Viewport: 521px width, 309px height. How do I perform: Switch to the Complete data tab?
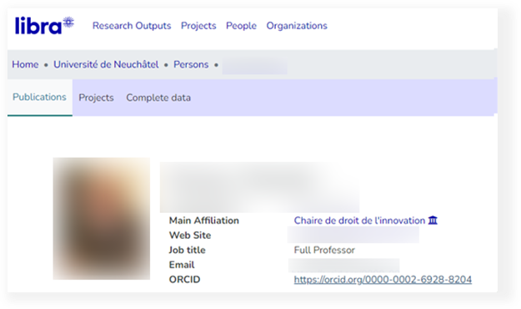click(x=158, y=98)
